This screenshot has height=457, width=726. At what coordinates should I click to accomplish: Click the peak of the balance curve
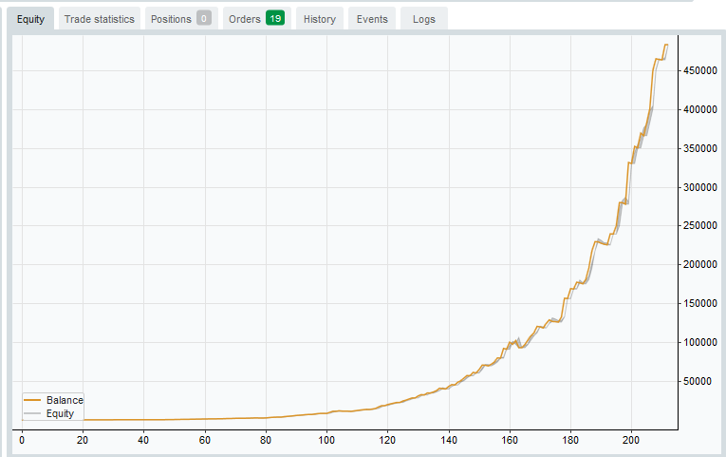665,45
